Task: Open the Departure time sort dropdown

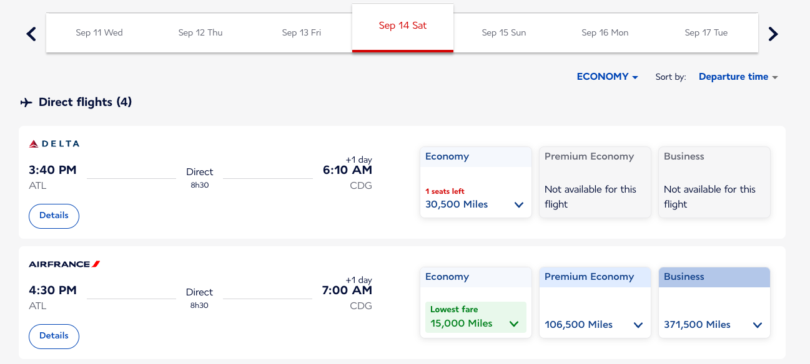Action: pyautogui.click(x=738, y=76)
